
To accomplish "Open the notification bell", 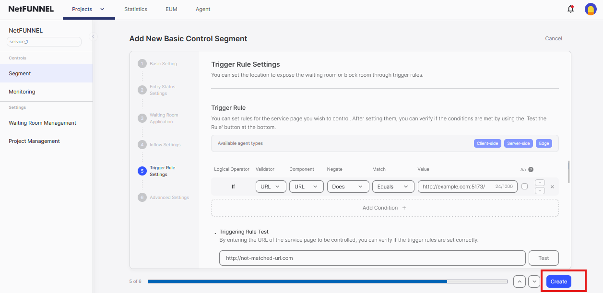I will (570, 9).
